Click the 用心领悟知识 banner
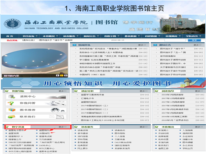206x154 pixels. (104, 83)
